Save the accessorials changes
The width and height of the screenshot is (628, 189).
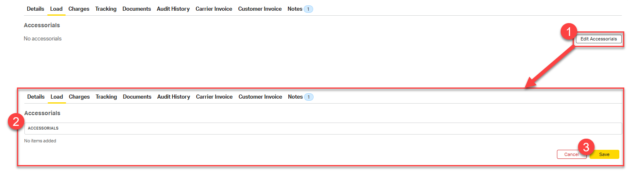tap(604, 154)
